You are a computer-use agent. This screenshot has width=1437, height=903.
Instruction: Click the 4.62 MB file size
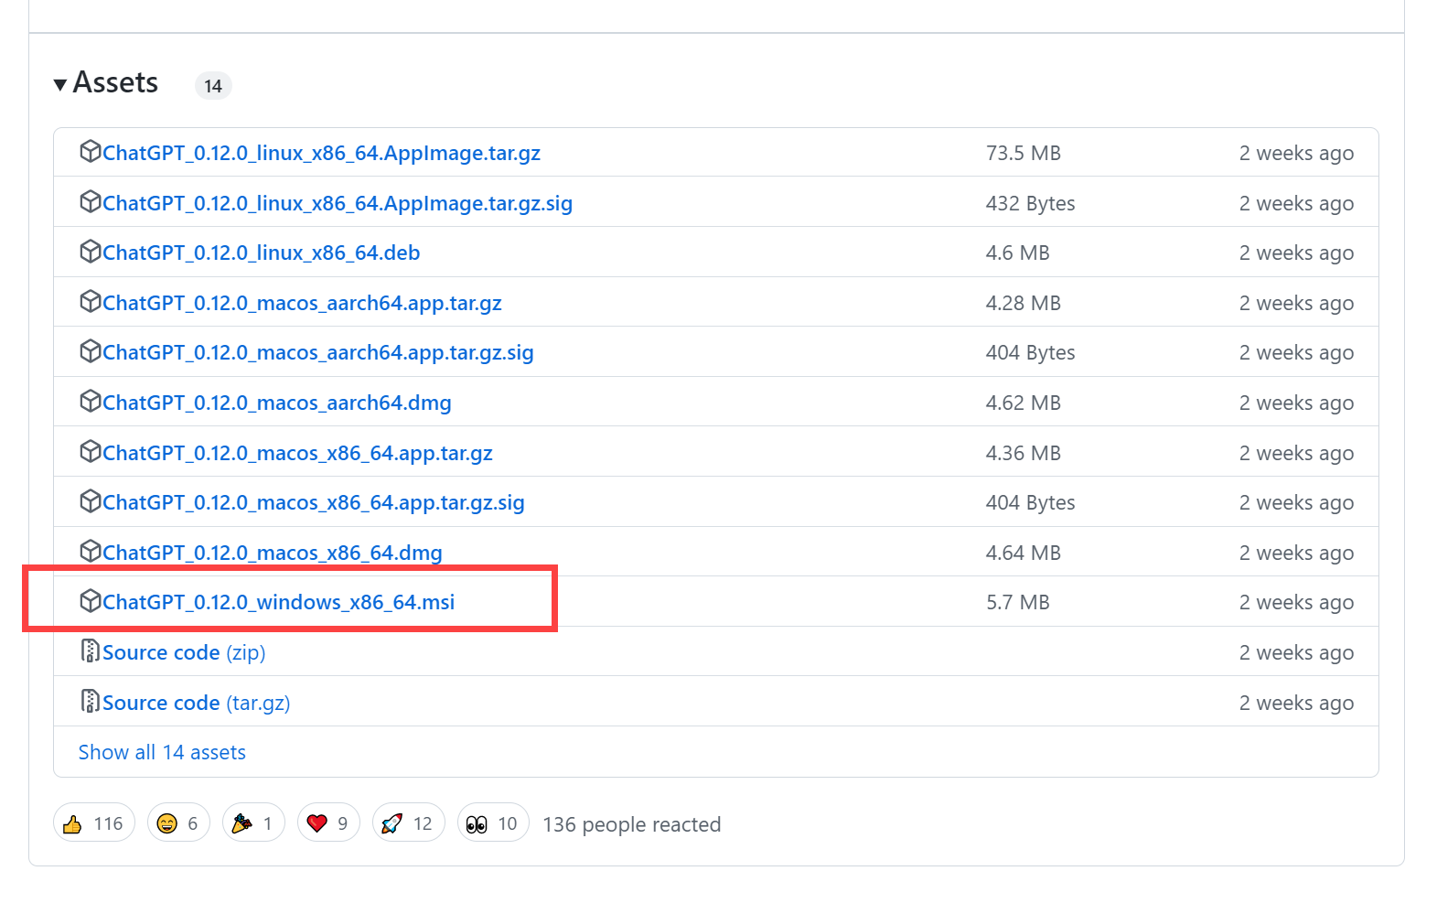tap(1024, 403)
